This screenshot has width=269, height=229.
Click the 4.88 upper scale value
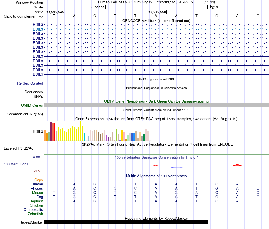pyautogui.click(x=36, y=157)
